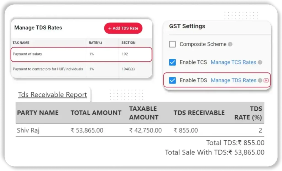Open the Manage TCS Rates link
The height and width of the screenshot is (171, 282).
click(x=233, y=63)
